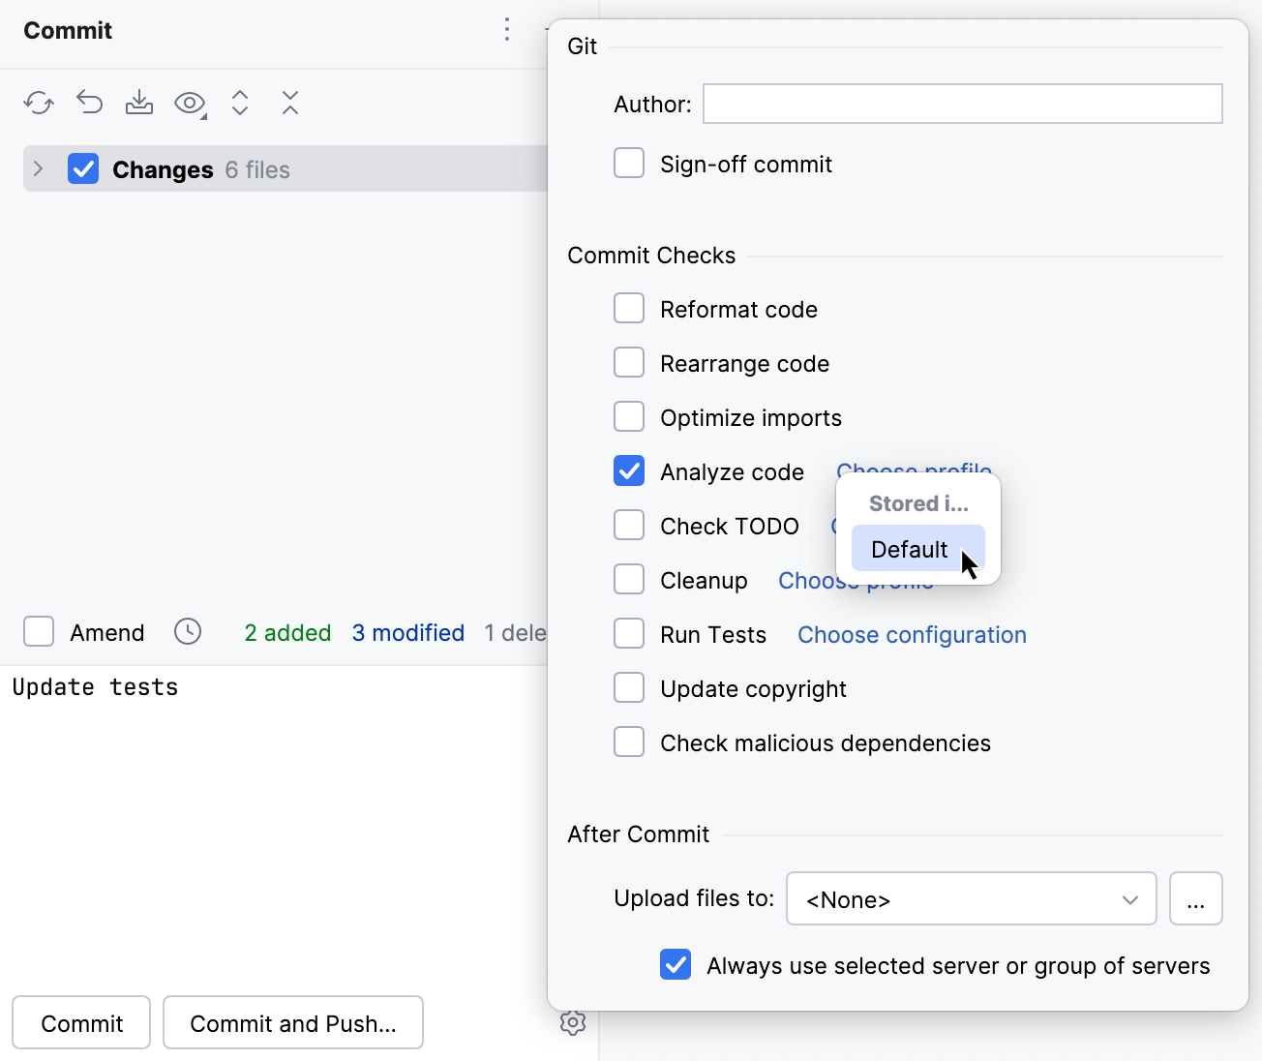Expand the Changes tree group
The height and width of the screenshot is (1061, 1262).
[x=37, y=168]
